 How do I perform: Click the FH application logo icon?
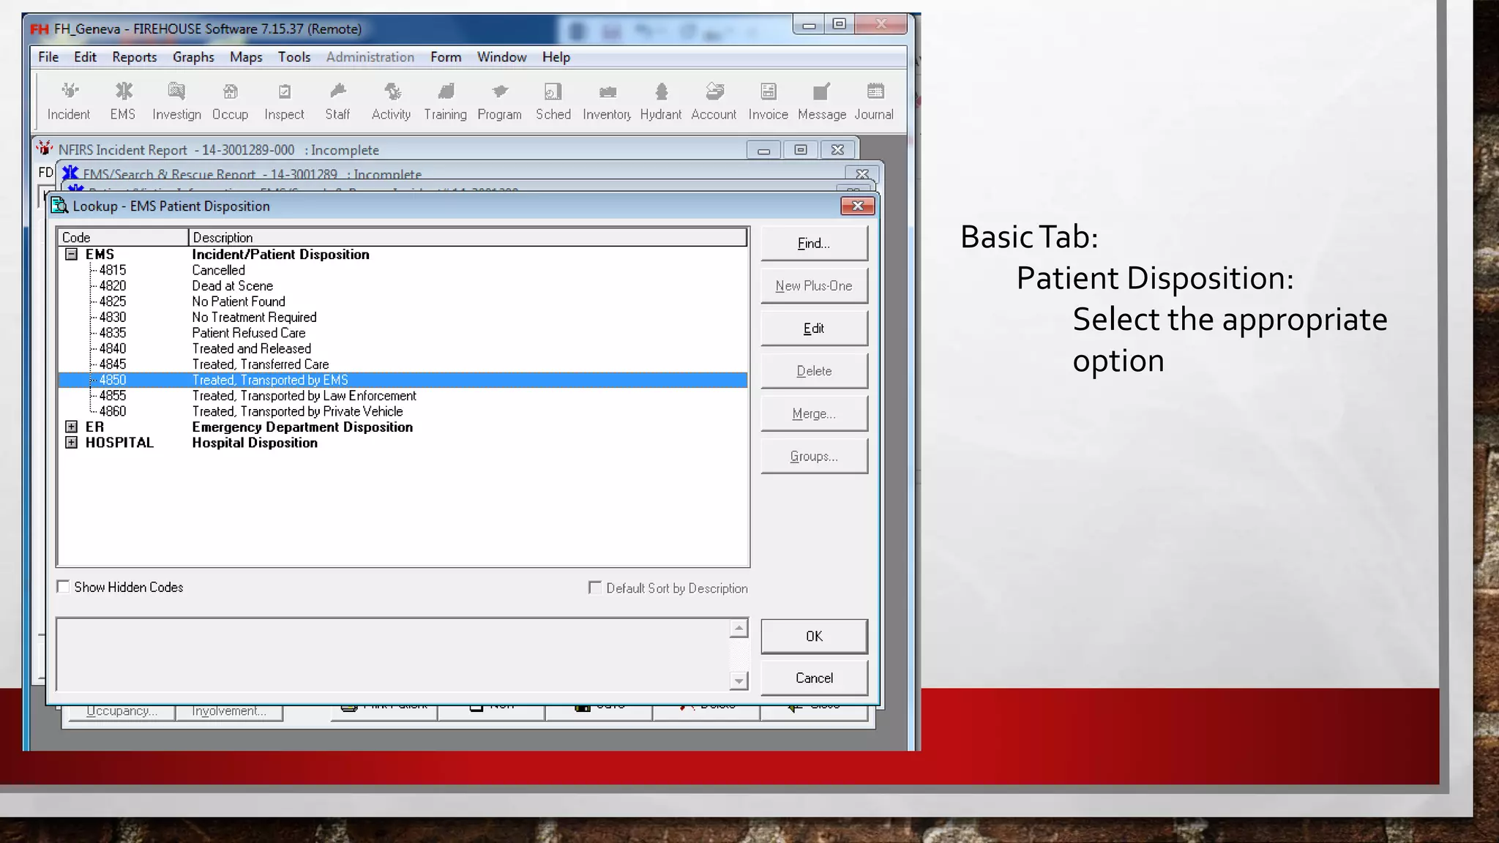(40, 29)
